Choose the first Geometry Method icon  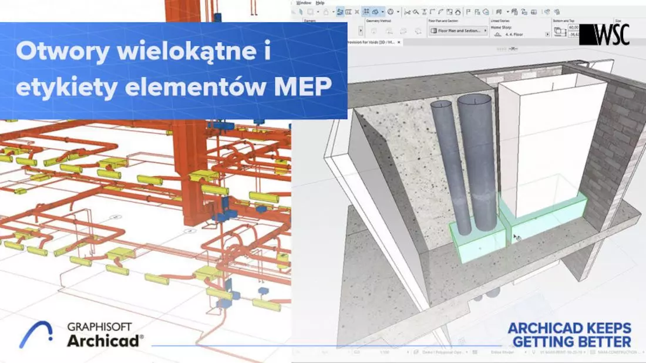point(374,31)
